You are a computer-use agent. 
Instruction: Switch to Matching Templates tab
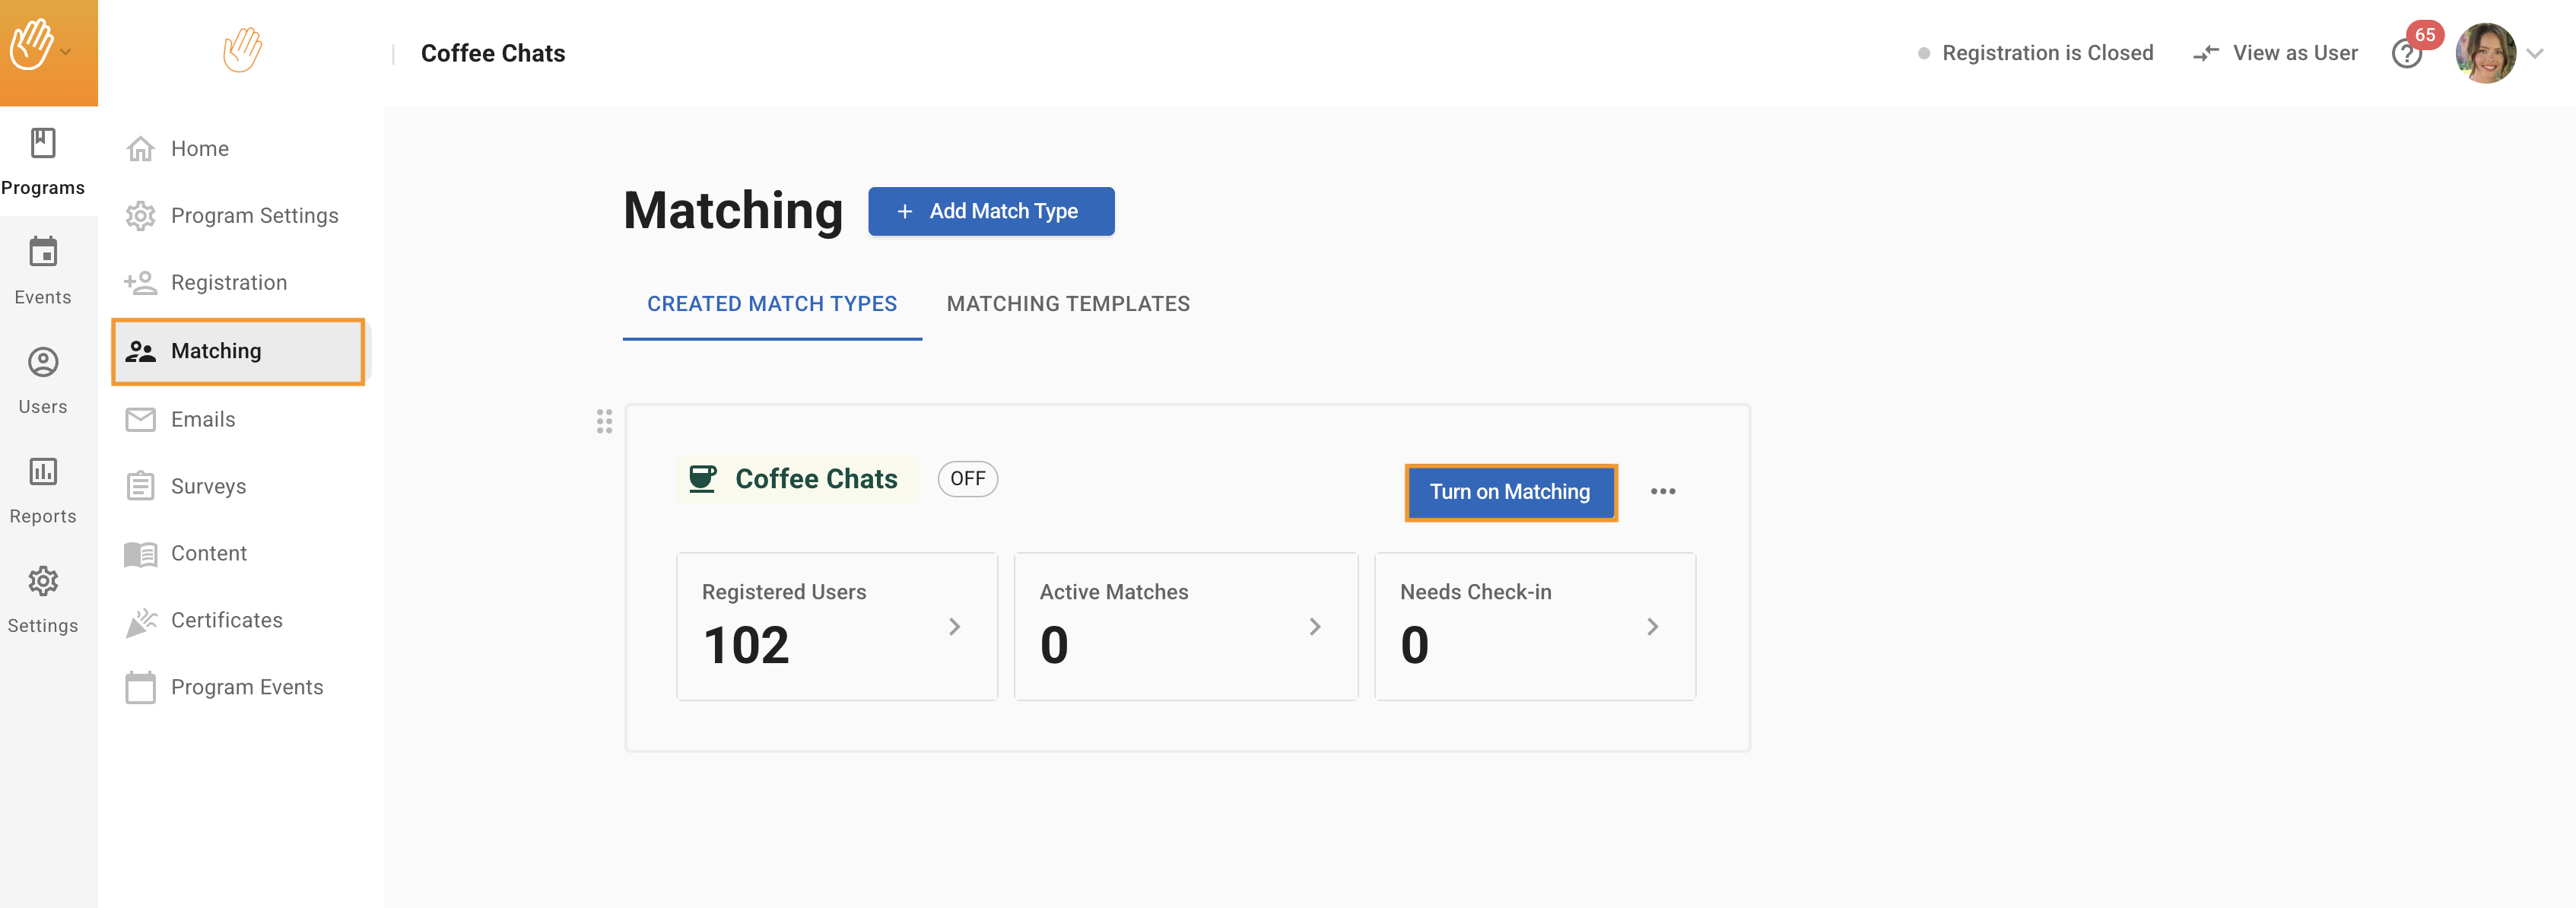pos(1067,304)
